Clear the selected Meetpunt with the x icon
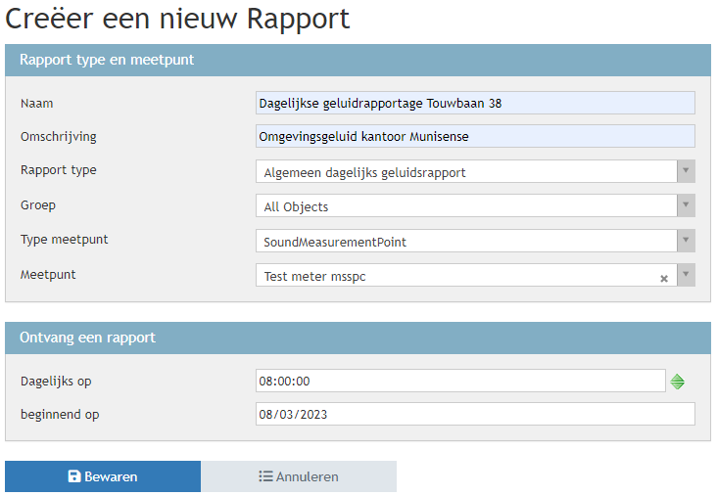This screenshot has width=717, height=496. (663, 278)
